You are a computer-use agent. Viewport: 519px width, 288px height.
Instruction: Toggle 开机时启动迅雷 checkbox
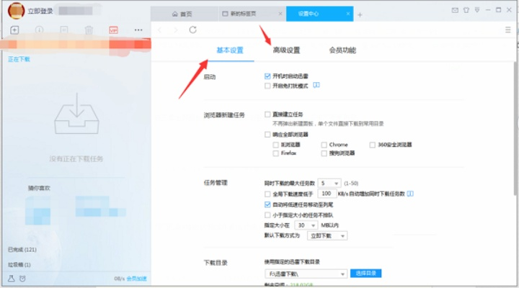coord(267,76)
